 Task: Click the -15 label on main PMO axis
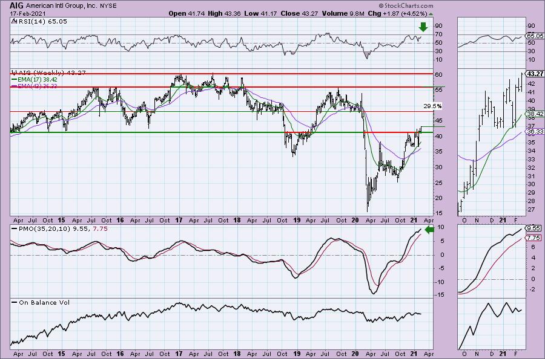(439, 295)
